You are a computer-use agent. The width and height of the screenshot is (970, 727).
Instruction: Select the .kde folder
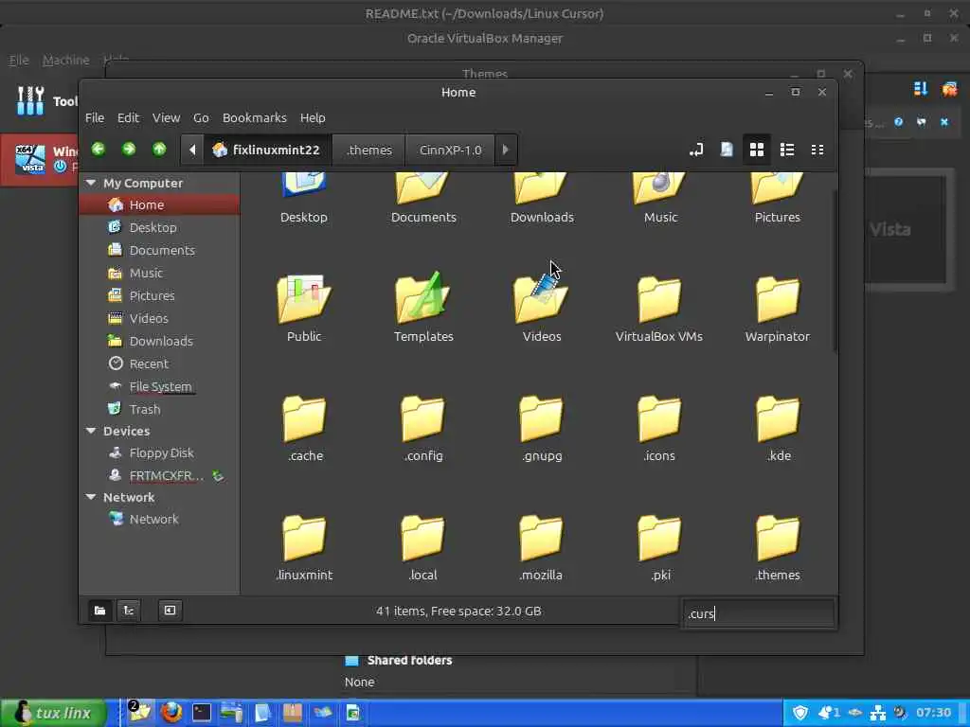pyautogui.click(x=778, y=419)
